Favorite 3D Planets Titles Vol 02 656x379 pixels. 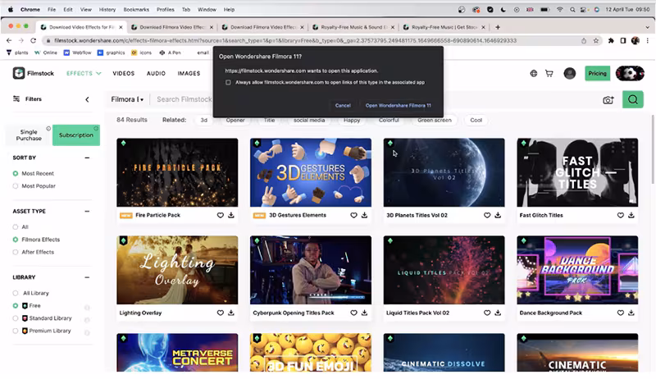click(487, 215)
